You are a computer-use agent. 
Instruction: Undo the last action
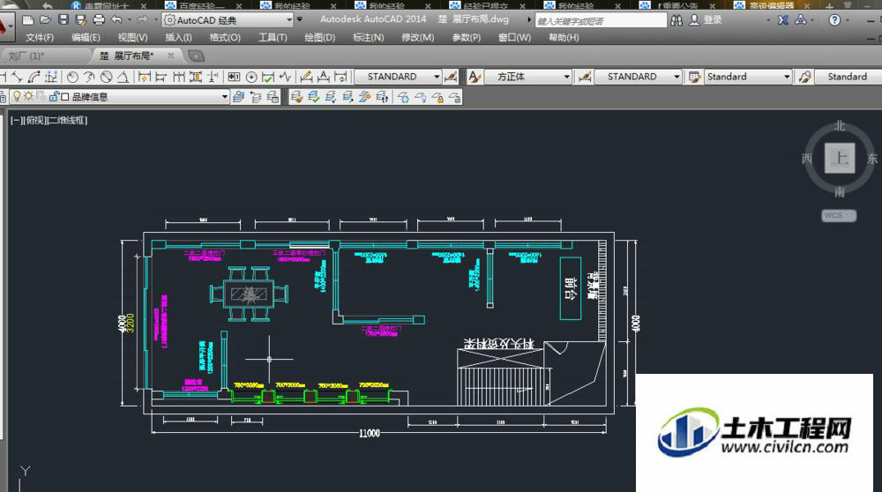116,20
